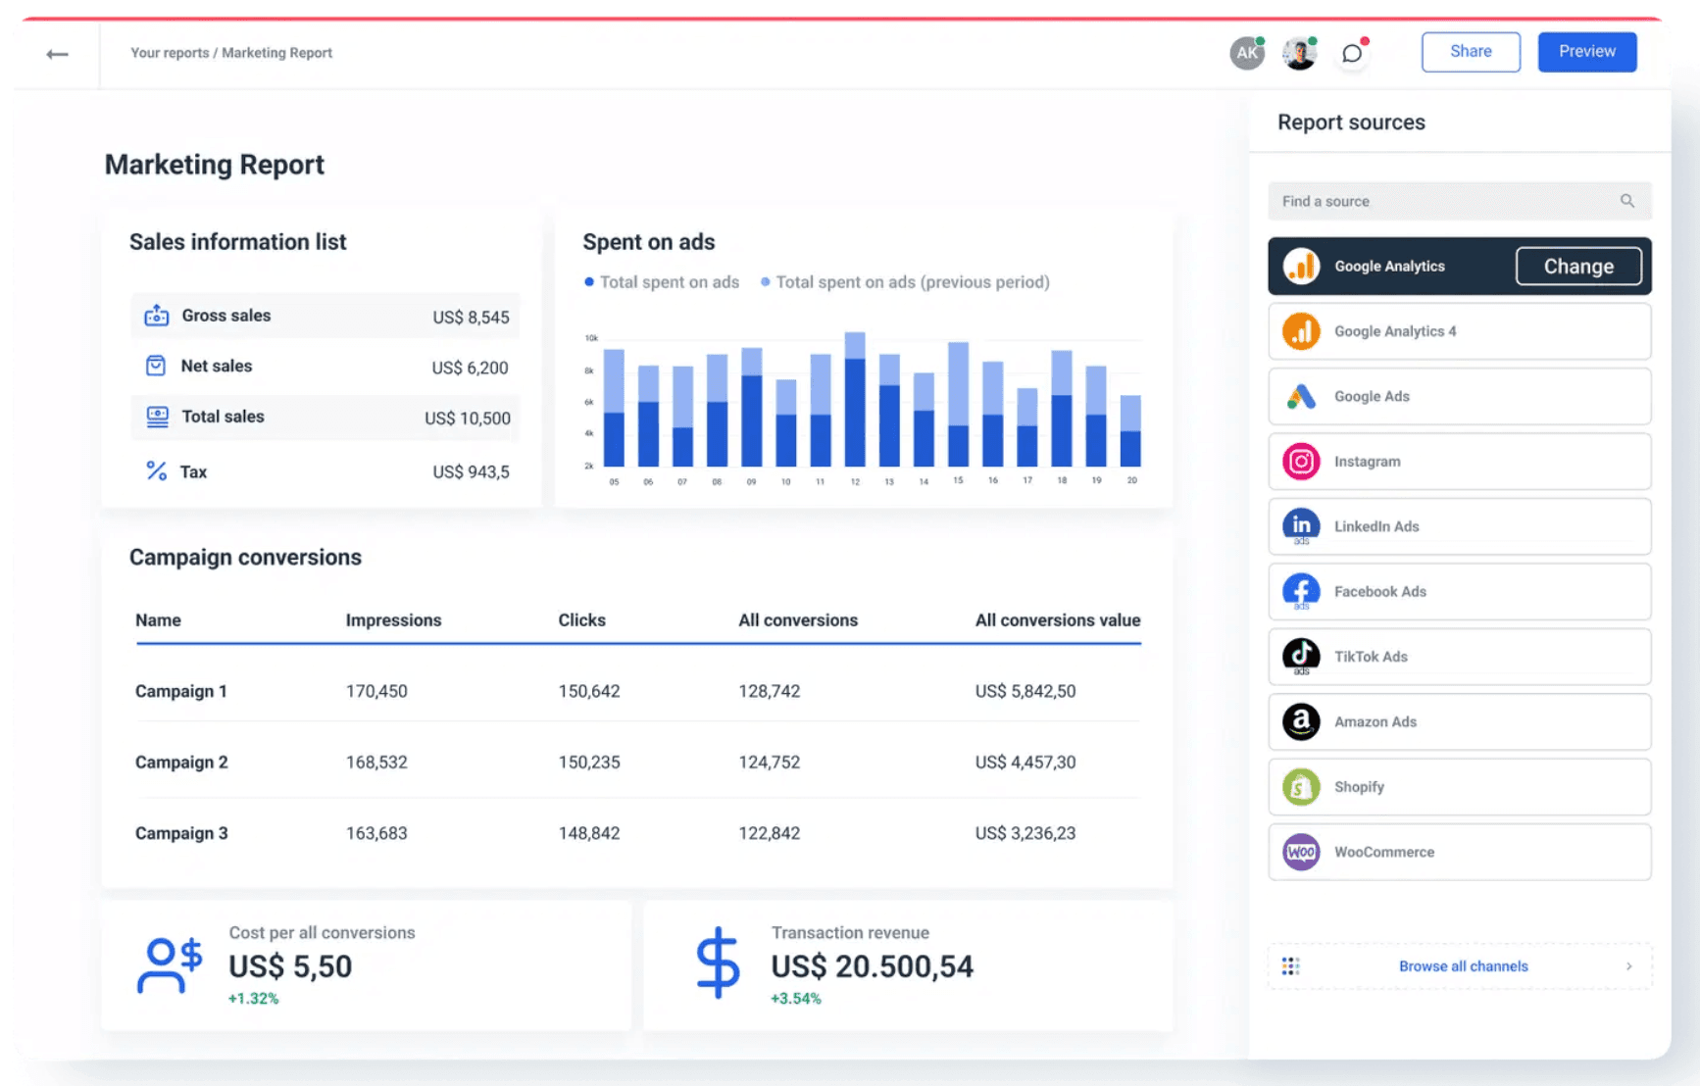This screenshot has height=1086, width=1700.
Task: Select the WooCommerce source icon
Action: click(x=1300, y=852)
